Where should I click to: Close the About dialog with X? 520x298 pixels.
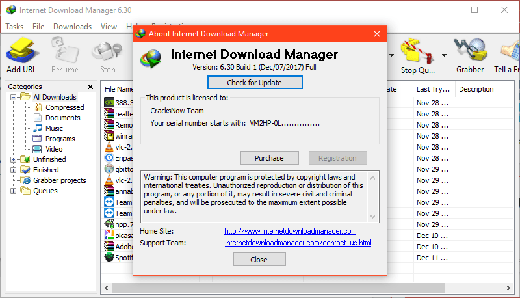pos(377,34)
